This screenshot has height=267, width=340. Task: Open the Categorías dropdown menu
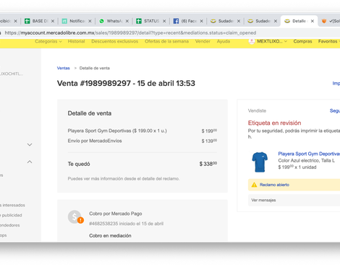point(48,41)
